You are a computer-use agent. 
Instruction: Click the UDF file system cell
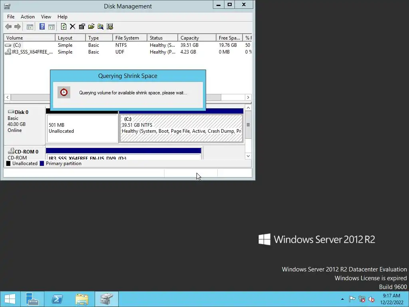(120, 52)
